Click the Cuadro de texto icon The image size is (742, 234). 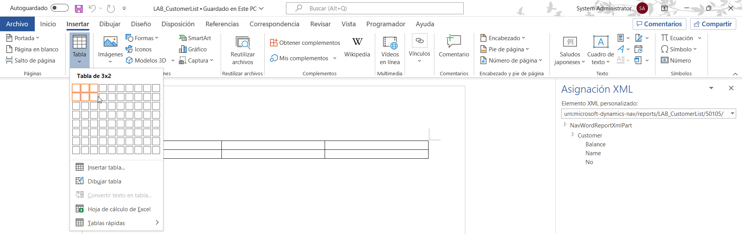(x=601, y=42)
